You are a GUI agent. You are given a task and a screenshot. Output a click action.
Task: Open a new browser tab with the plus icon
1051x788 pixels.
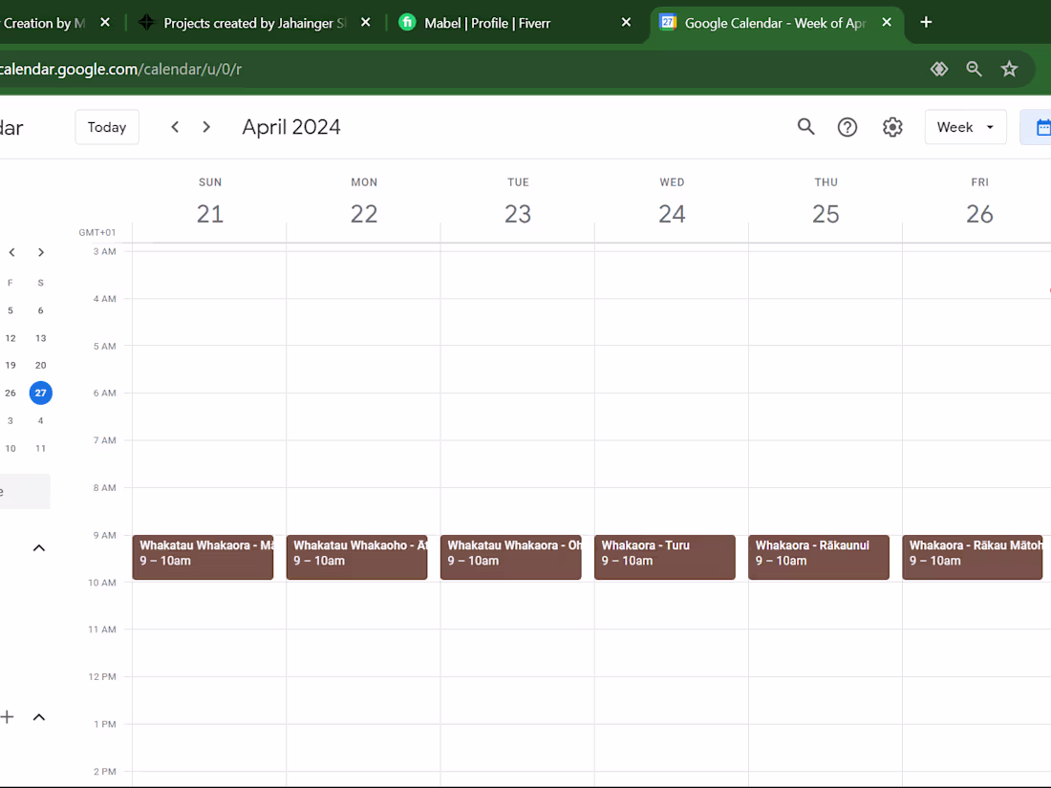[x=925, y=22]
